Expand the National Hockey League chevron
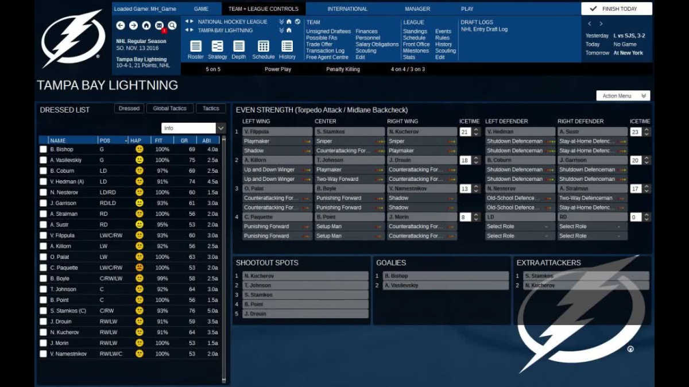This screenshot has height=387, width=689. (281, 22)
